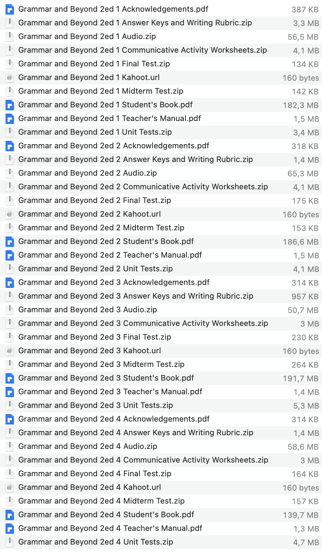Click the zip icon of 2ed 2 Audio.zip
Image resolution: width=322 pixels, height=553 pixels.
[x=10, y=173]
